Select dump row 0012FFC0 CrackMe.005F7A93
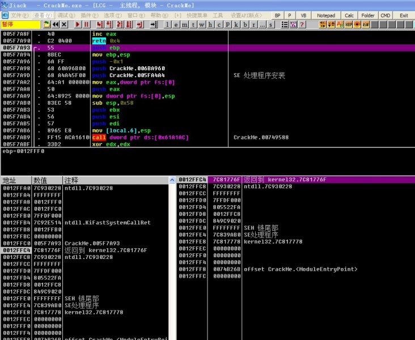The image size is (415, 340). point(84,243)
